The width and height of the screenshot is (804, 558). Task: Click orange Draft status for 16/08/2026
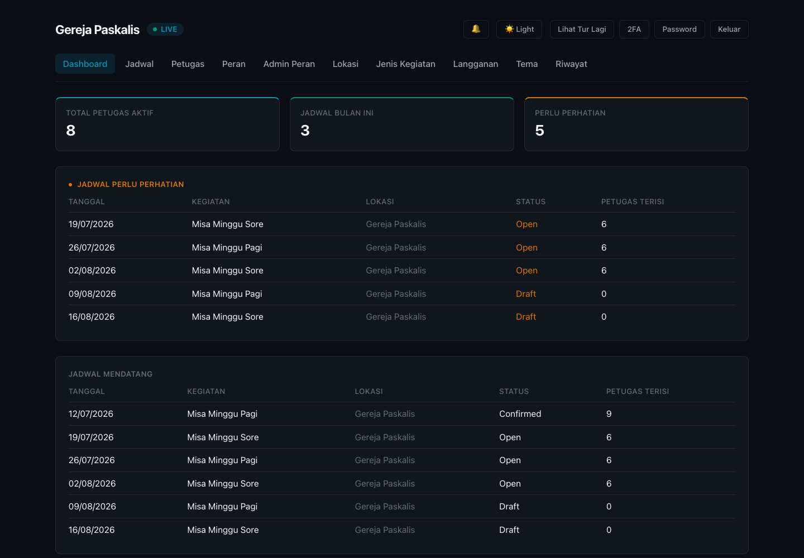(526, 317)
